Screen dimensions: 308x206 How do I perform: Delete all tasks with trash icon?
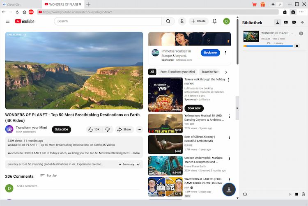(x=303, y=194)
